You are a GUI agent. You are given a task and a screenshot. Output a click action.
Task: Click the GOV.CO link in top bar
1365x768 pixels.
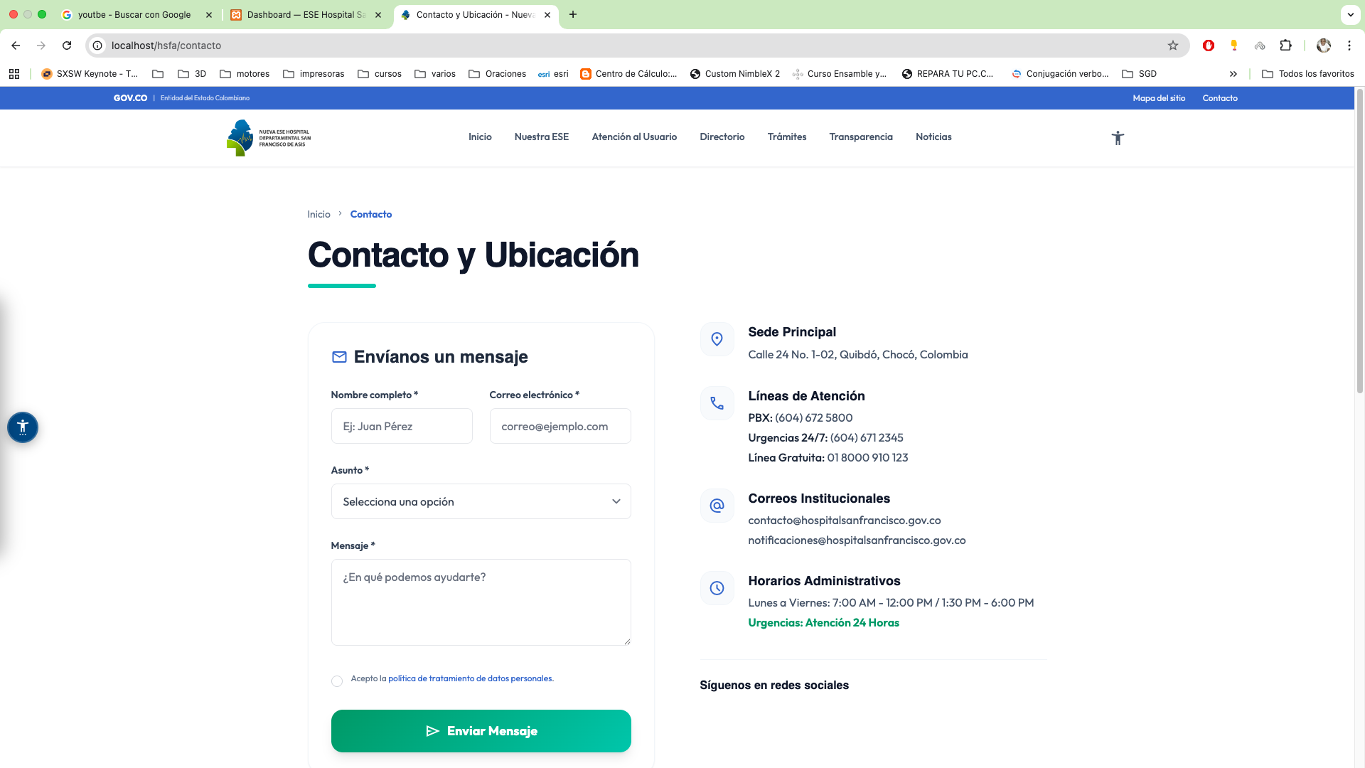tap(130, 98)
